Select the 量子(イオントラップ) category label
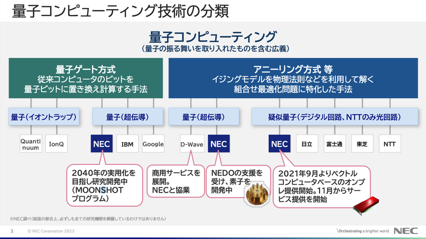 pyautogui.click(x=44, y=116)
